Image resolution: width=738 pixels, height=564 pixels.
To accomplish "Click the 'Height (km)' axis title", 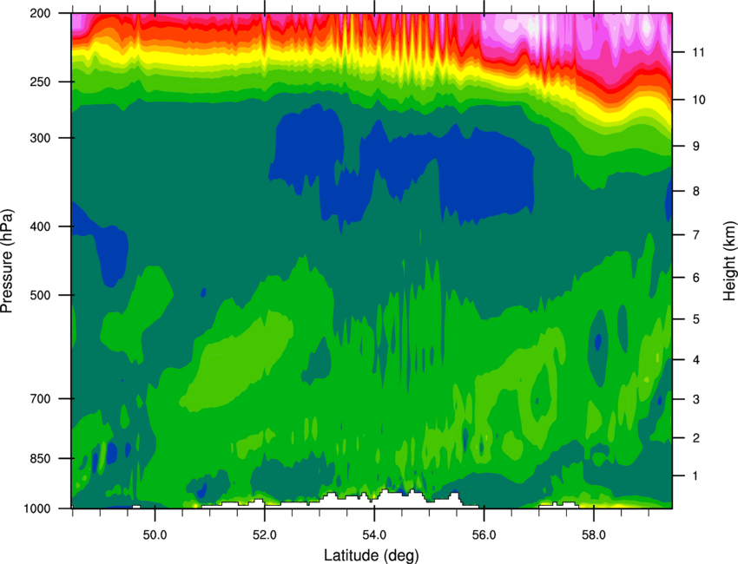I will tap(729, 260).
